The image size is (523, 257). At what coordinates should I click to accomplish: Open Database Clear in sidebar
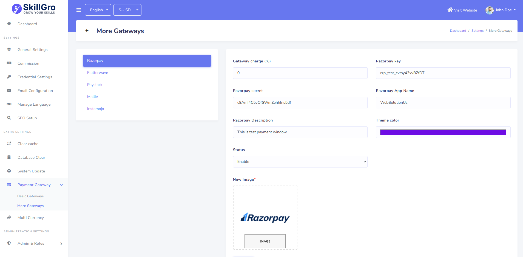(x=31, y=157)
